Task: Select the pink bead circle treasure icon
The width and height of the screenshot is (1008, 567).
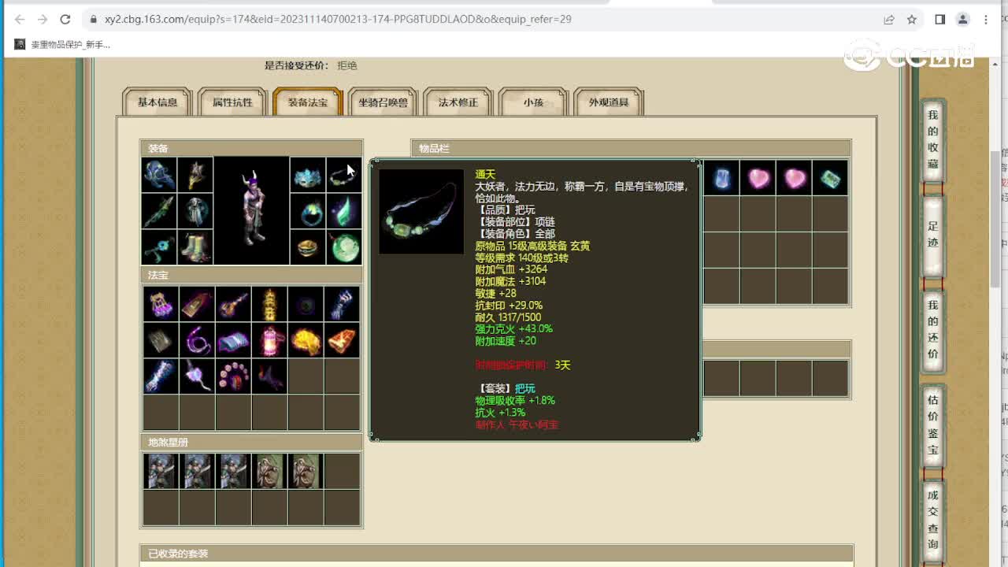Action: pyautogui.click(x=233, y=376)
